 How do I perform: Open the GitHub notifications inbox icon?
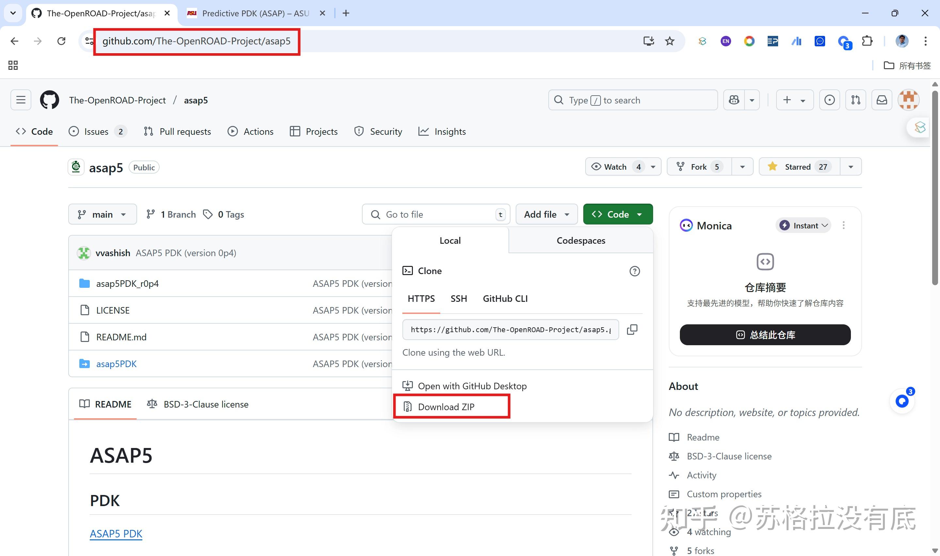[x=882, y=100]
